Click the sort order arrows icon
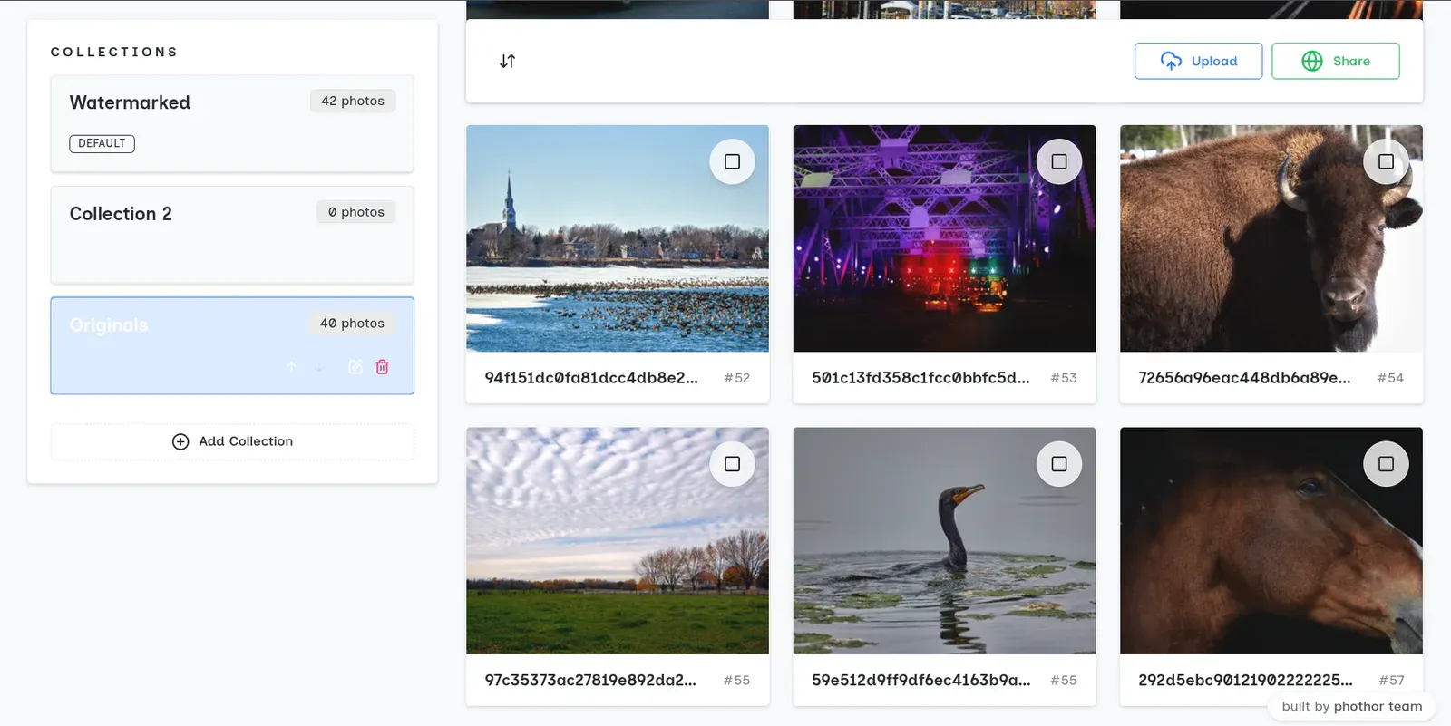Image resolution: width=1451 pixels, height=726 pixels. pos(507,61)
